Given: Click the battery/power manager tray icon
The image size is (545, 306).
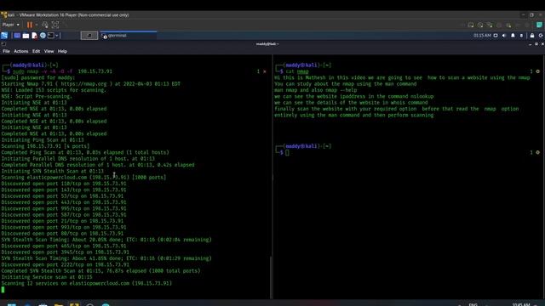Looking at the screenshot, I should [521, 36].
